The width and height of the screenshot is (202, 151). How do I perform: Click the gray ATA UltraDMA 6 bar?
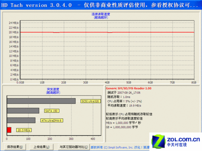[x=21, y=120]
